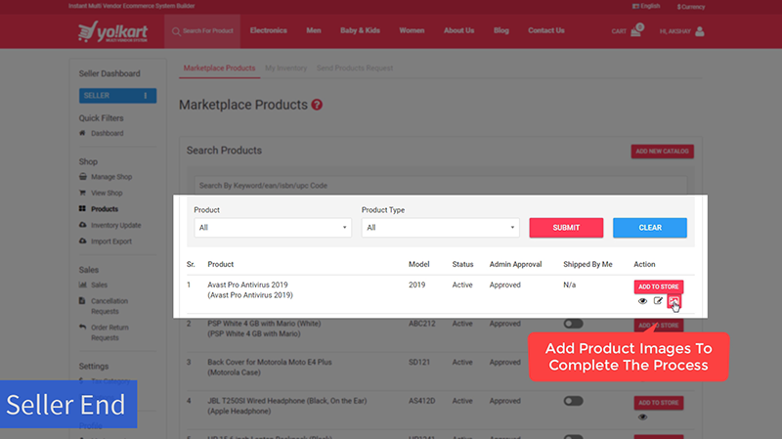Click the search magnifier icon
Viewport: 782px width, 439px height.
click(176, 31)
